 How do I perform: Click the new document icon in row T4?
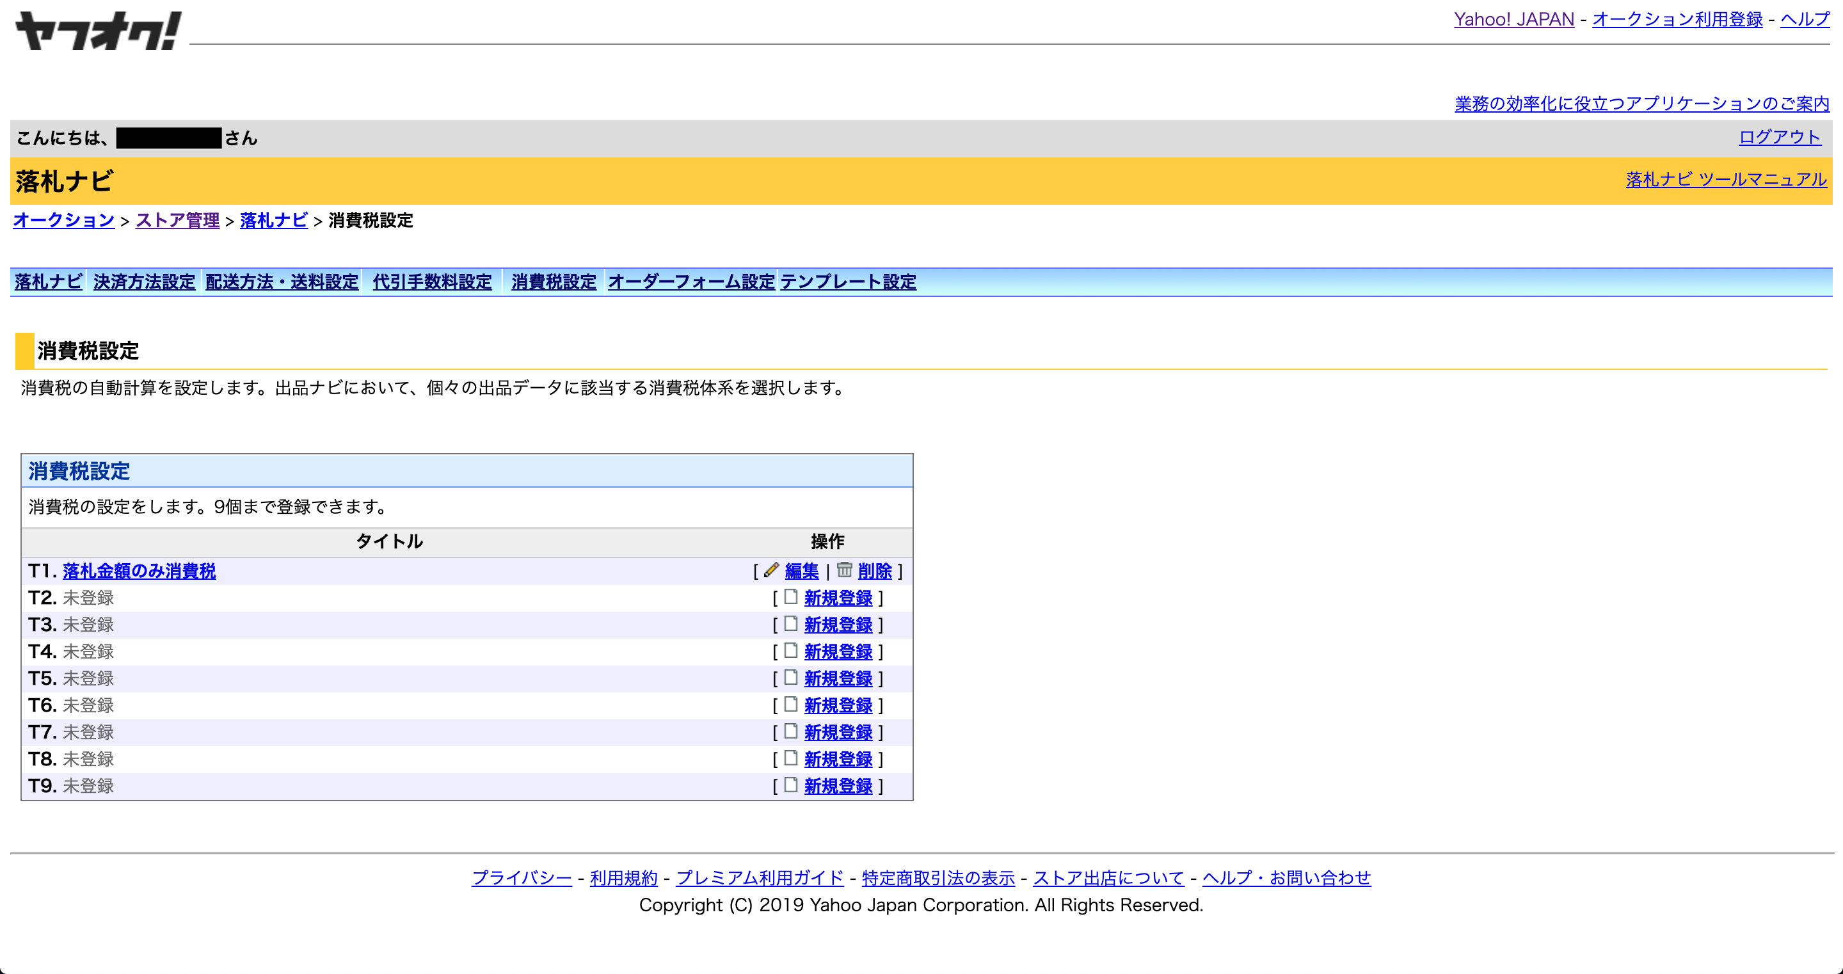tap(790, 651)
